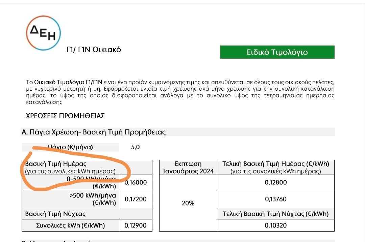Screen dimensions: 365x242
Task: Select the 0,12900 night price cell
Action: click(x=136, y=225)
